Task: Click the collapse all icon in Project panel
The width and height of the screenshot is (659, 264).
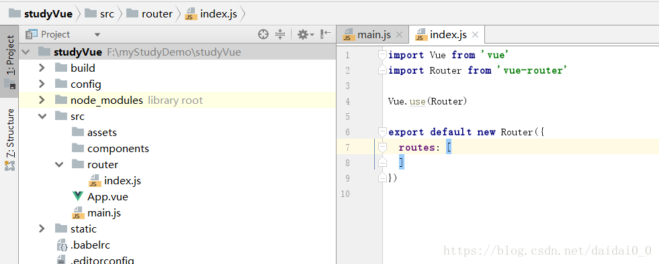Action: pyautogui.click(x=280, y=34)
